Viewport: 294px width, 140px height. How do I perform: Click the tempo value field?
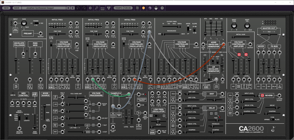pos(128,8)
